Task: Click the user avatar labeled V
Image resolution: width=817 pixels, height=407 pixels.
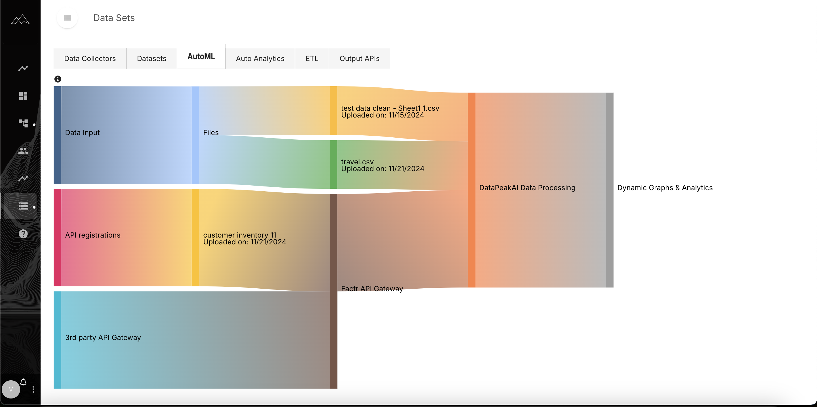Action: coord(11,389)
